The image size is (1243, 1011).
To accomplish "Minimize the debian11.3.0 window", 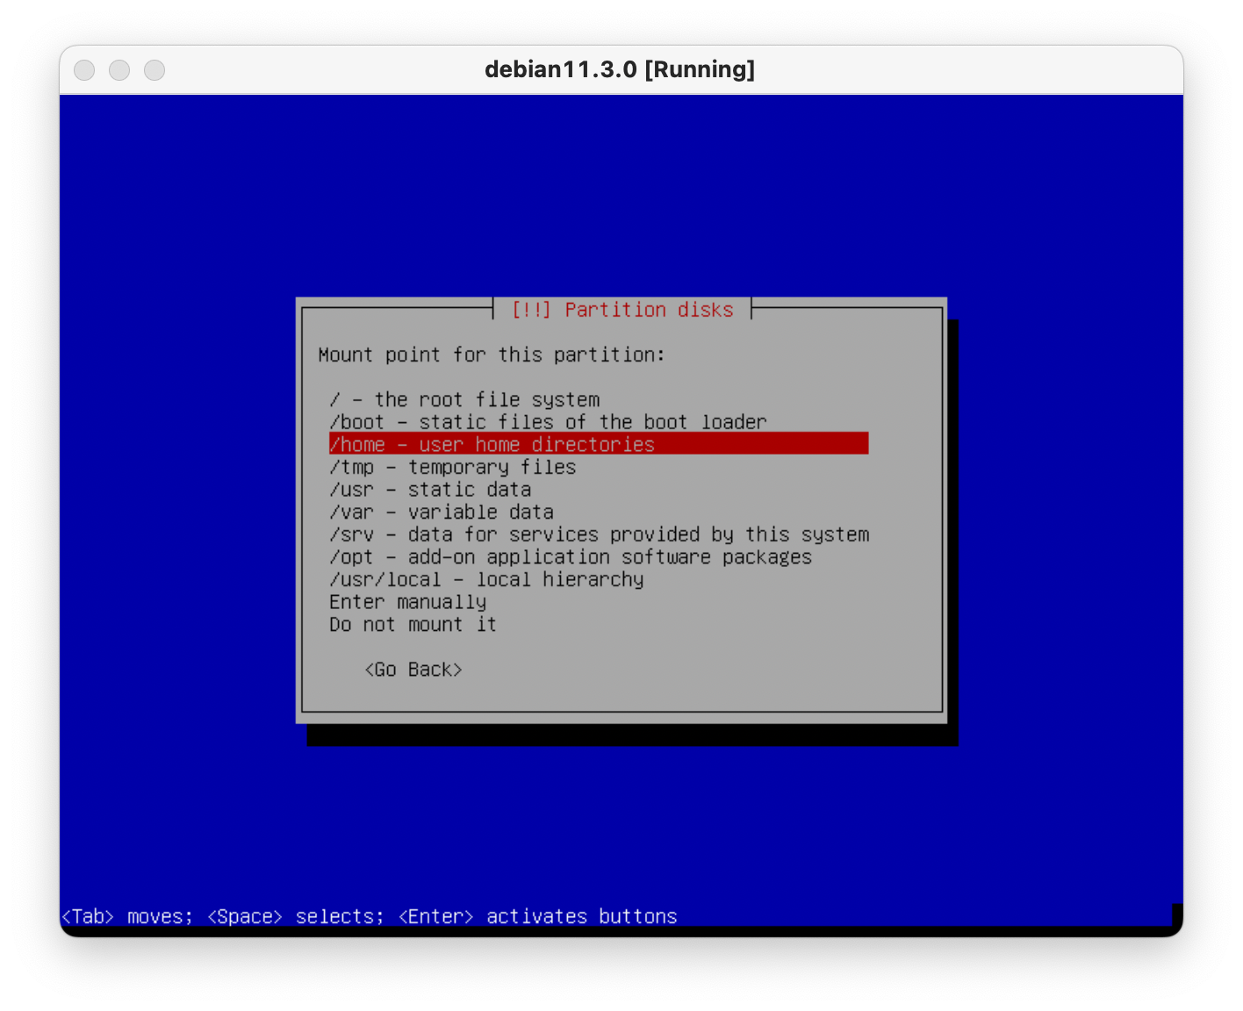I will click(119, 70).
